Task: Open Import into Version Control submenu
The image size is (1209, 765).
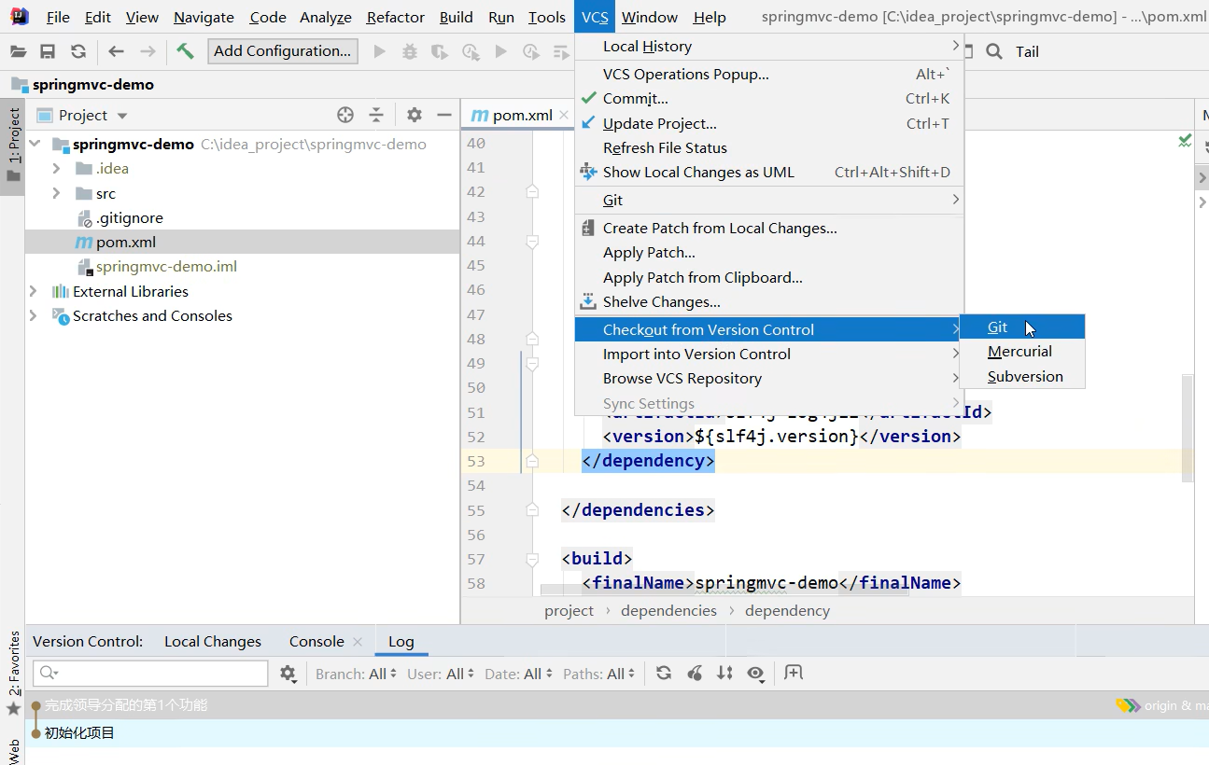Action: click(x=768, y=355)
